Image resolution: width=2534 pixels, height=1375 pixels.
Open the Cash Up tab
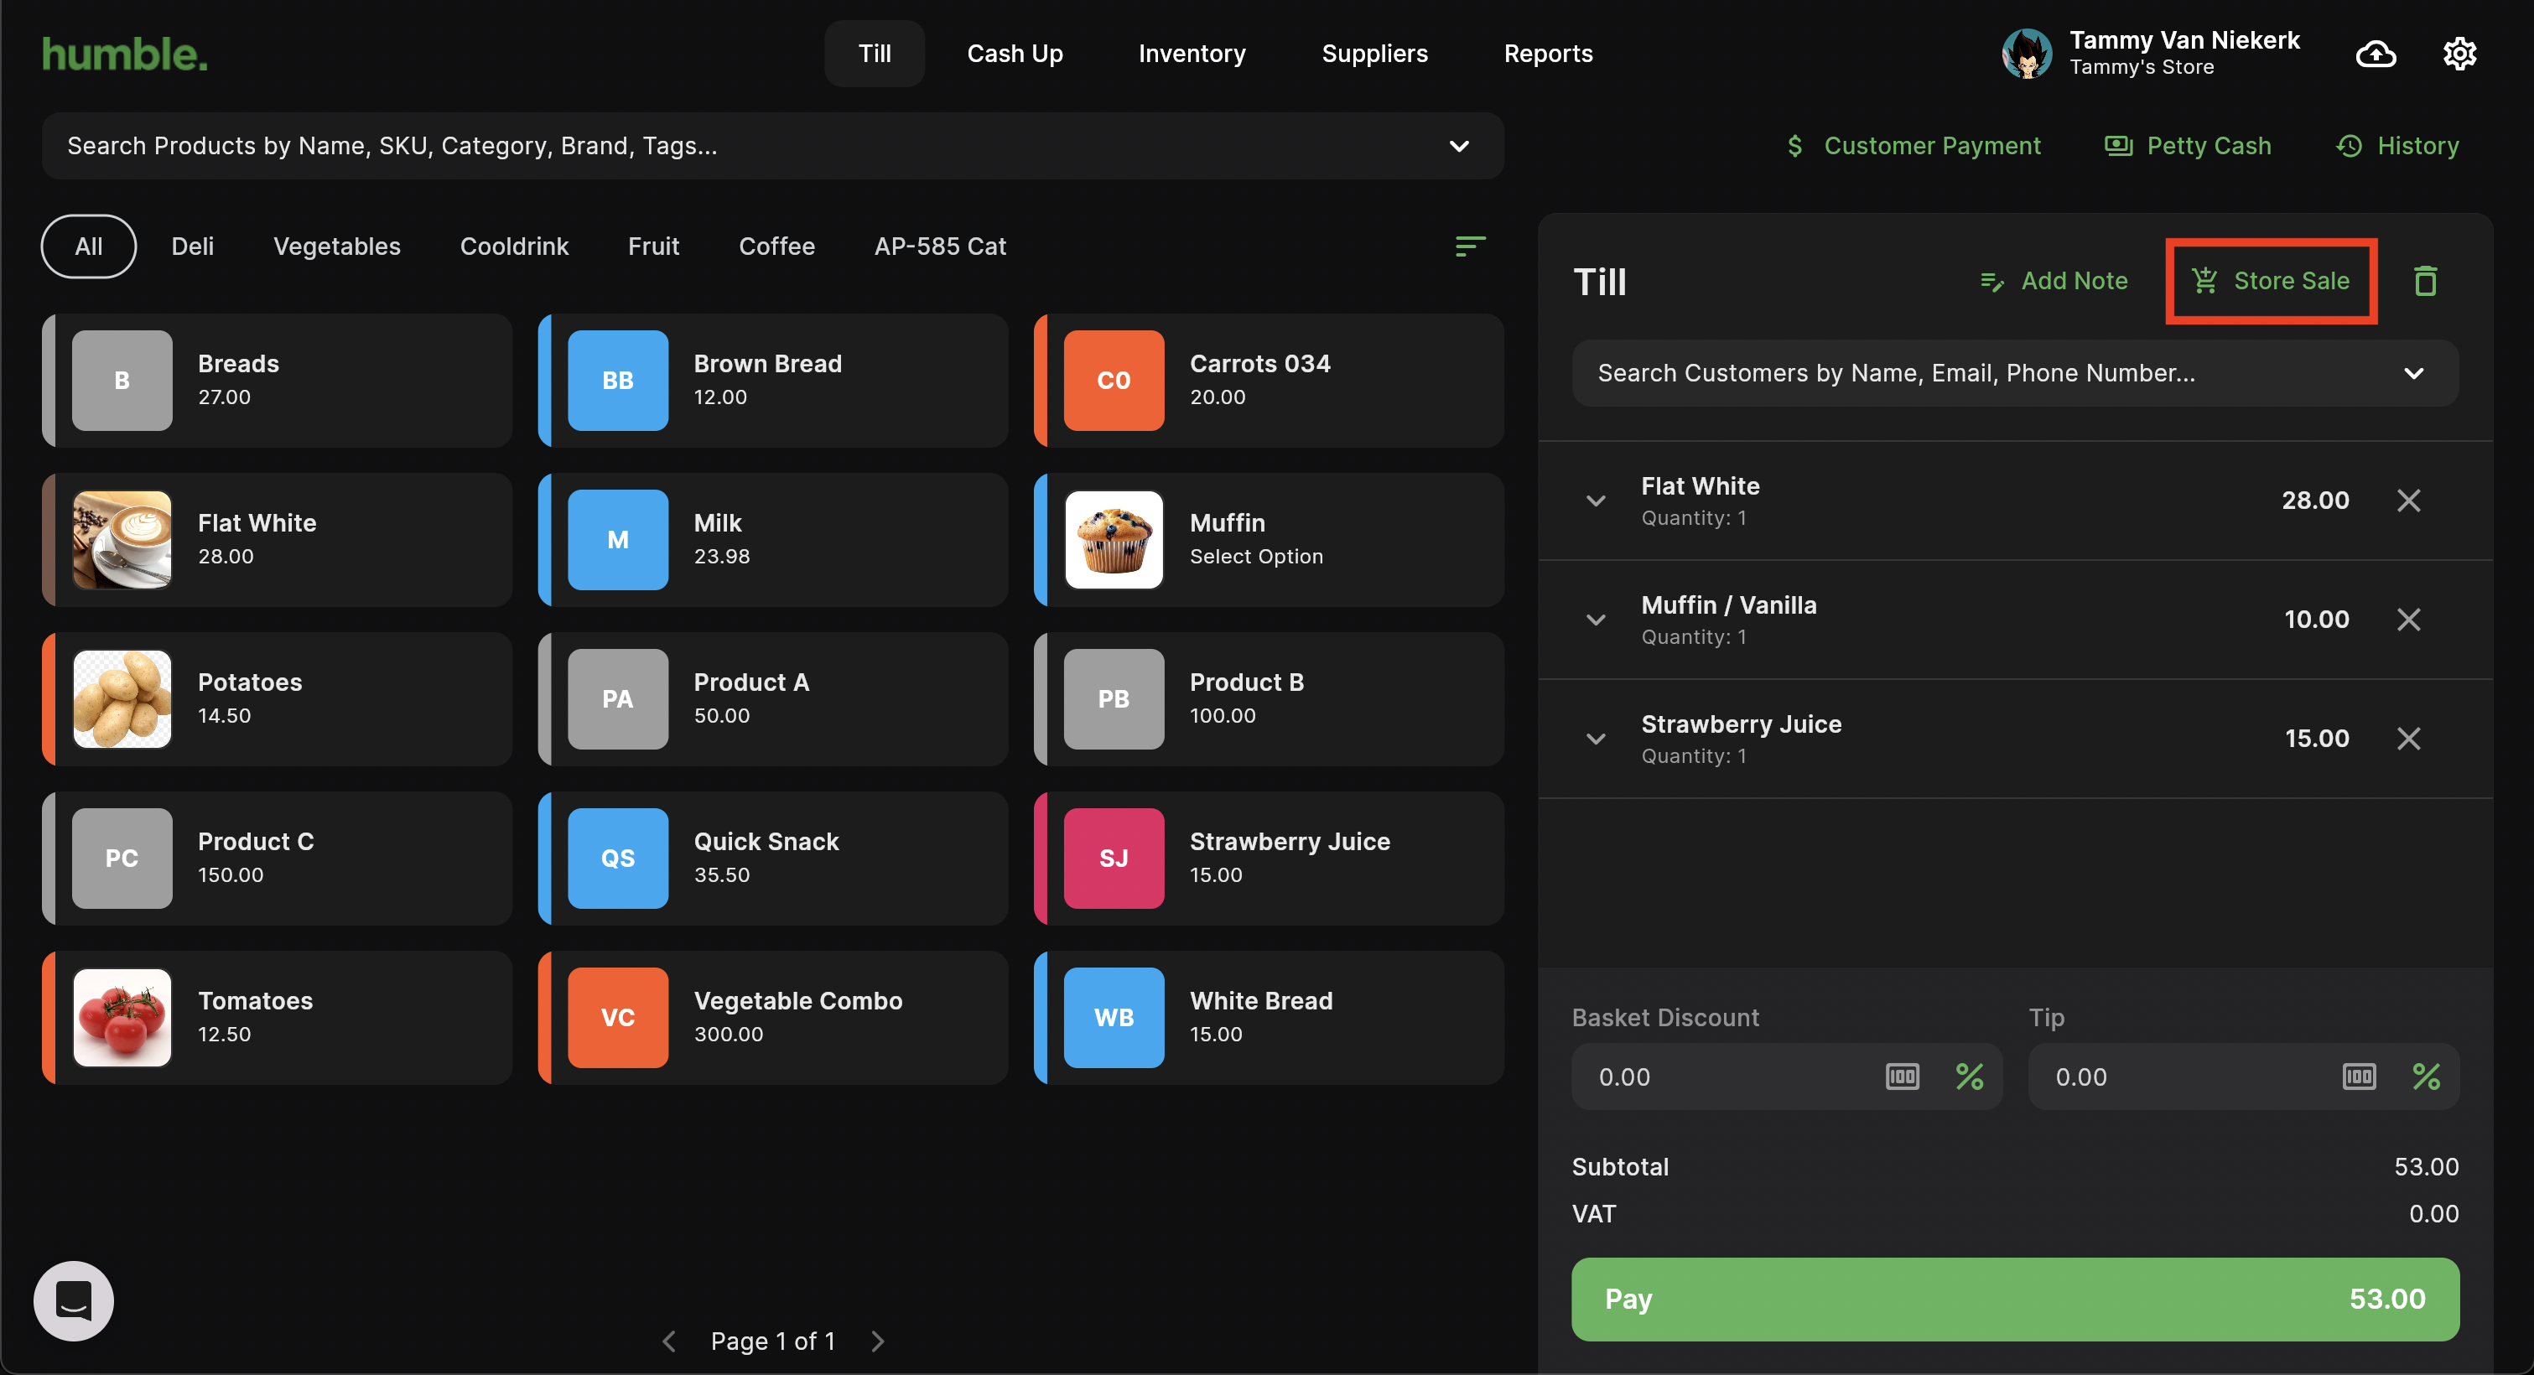click(1015, 53)
